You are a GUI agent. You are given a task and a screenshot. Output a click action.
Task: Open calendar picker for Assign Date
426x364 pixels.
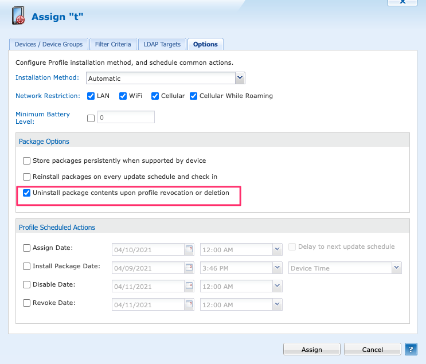point(189,249)
